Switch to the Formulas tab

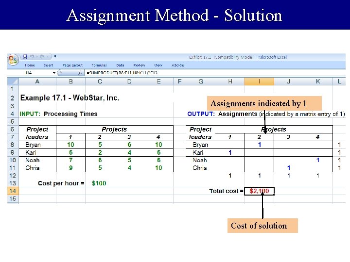pyautogui.click(x=99, y=65)
